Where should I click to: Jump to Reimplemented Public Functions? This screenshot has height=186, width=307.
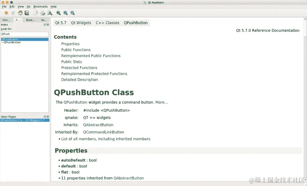(91, 56)
